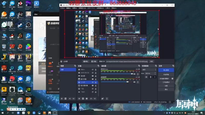Show the 视频采集设备 source

(x=93, y=73)
